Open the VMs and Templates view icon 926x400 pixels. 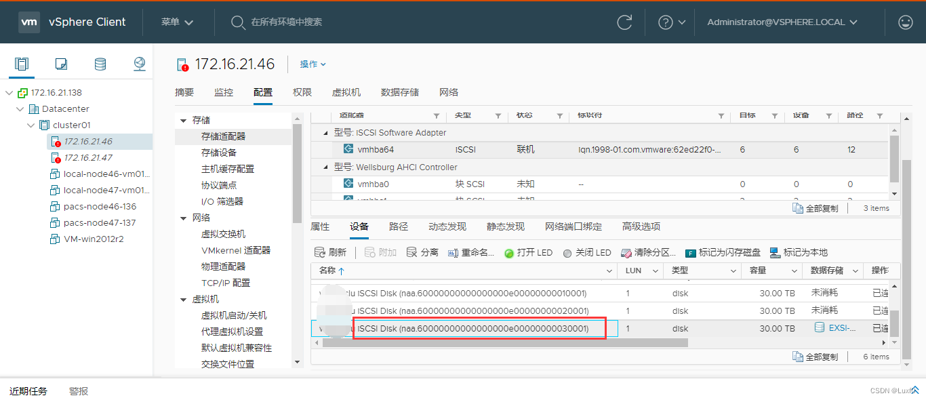[61, 64]
